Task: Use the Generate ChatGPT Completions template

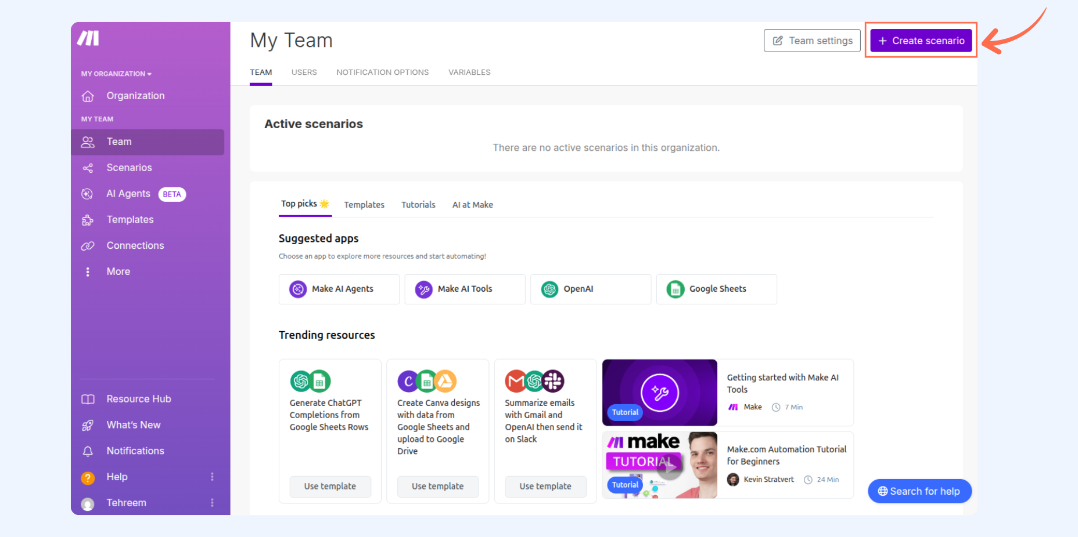Action: pos(330,487)
